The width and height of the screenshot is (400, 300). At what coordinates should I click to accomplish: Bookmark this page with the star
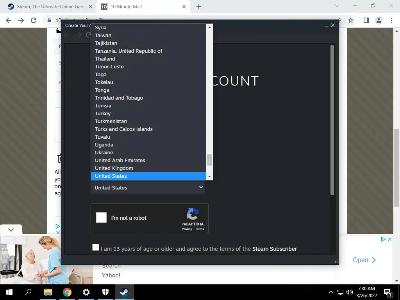tap(351, 20)
